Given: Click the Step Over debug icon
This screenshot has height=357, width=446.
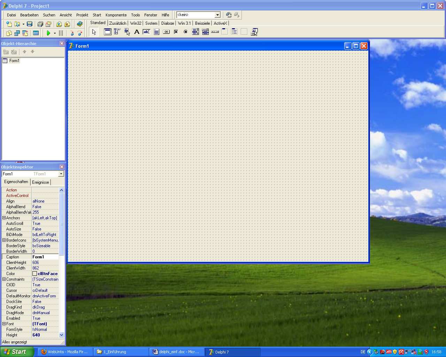Looking at the screenshot, I should pos(80,33).
